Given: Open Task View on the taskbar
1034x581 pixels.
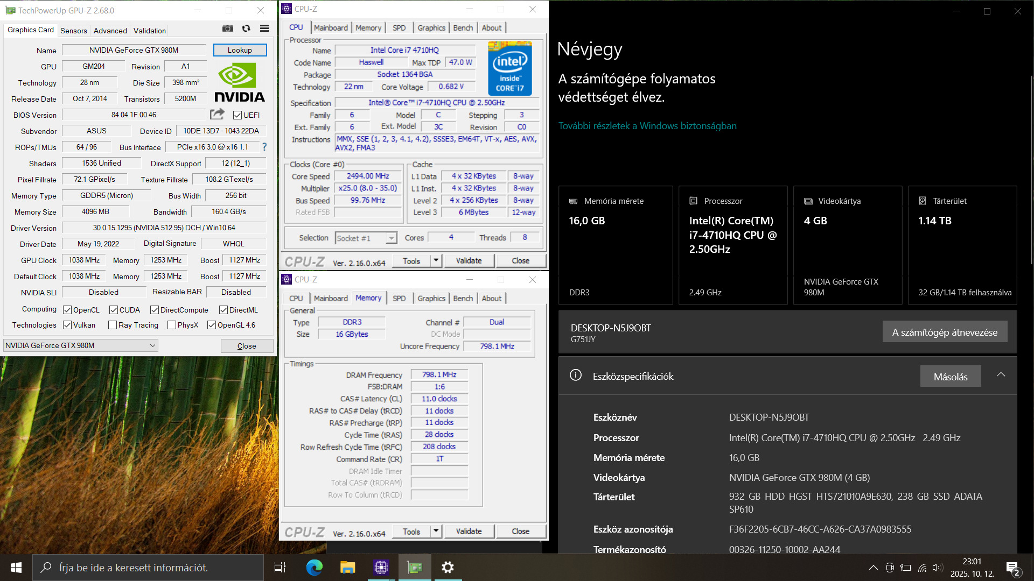Looking at the screenshot, I should pos(280,567).
